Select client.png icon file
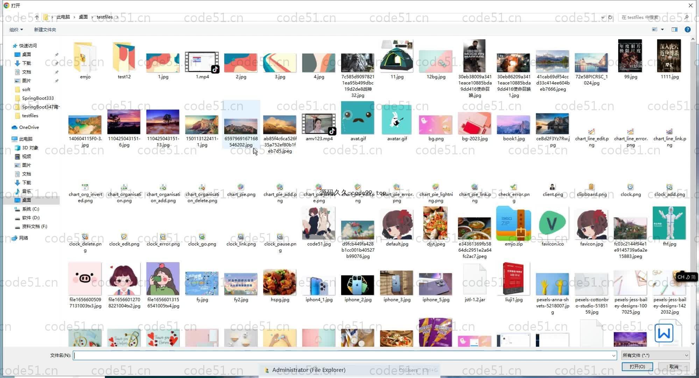Image resolution: width=699 pixels, height=378 pixels. [x=552, y=191]
